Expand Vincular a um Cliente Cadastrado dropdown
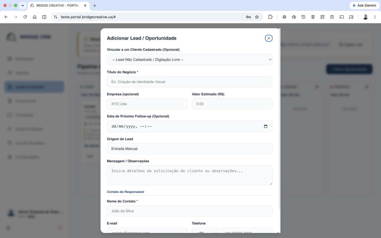Image resolution: width=381 pixels, height=238 pixels. point(189,59)
